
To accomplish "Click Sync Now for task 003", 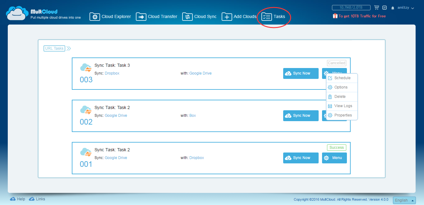I will pyautogui.click(x=301, y=73).
